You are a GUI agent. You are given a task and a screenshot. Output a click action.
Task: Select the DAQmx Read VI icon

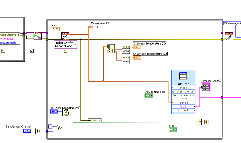click(x=65, y=36)
